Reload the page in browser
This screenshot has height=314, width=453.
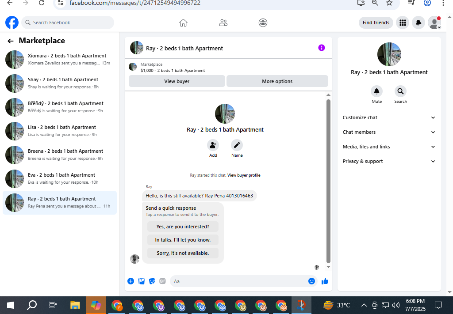click(x=42, y=3)
